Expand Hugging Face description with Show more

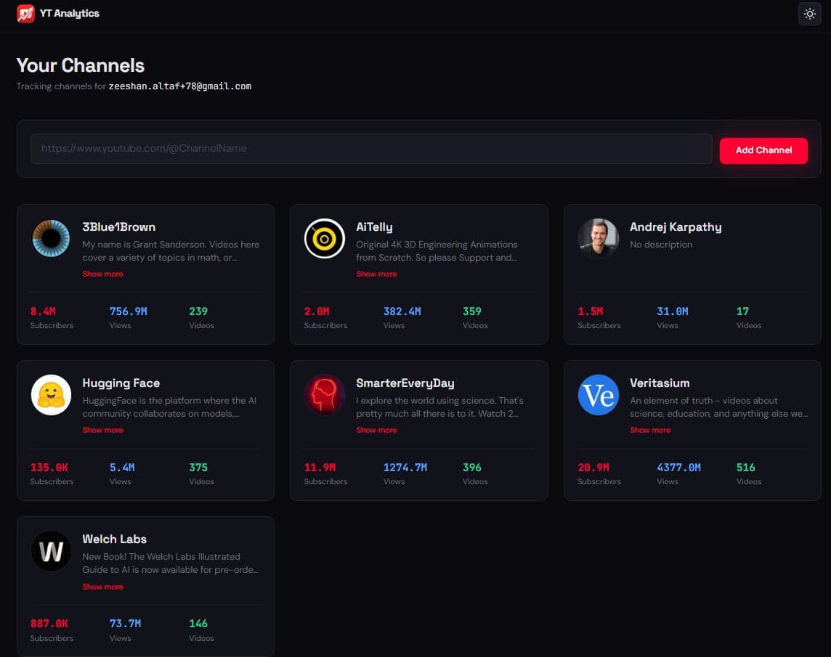[x=103, y=430]
